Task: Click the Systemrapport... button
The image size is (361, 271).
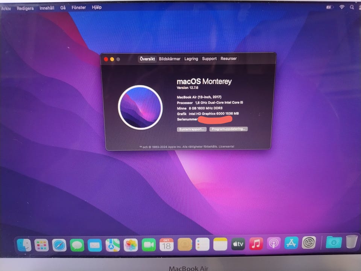Action: (x=192, y=129)
